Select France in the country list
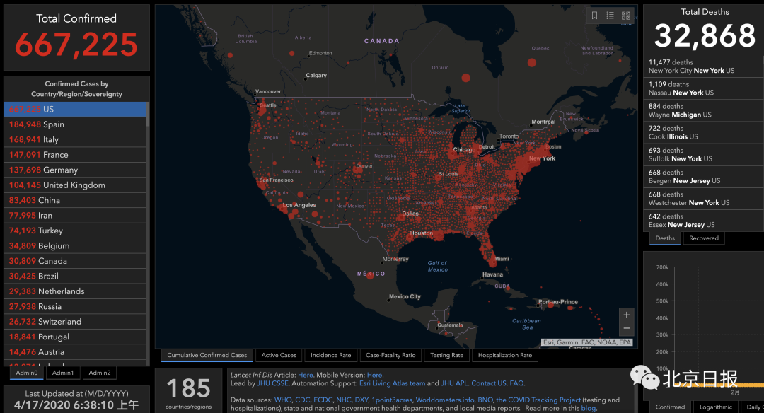This screenshot has height=413, width=764. 74,154
